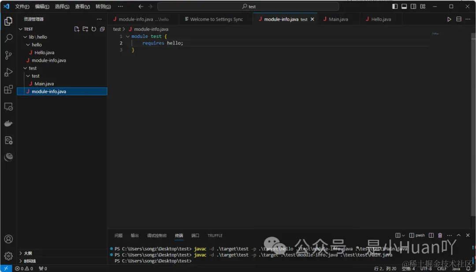Open the 编辑(E) menu
Viewport: 476px width, 272px height.
(x=42, y=6)
